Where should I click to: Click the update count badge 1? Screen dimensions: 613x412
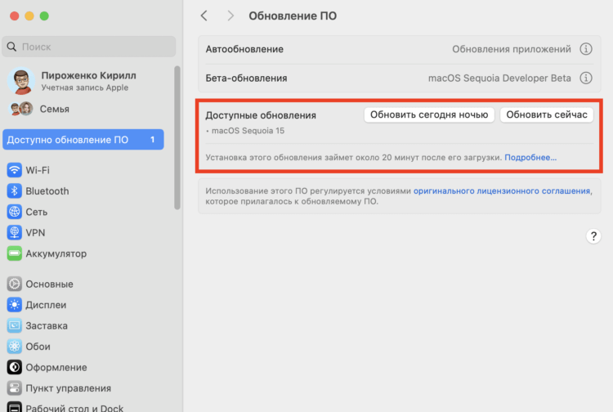click(x=153, y=140)
